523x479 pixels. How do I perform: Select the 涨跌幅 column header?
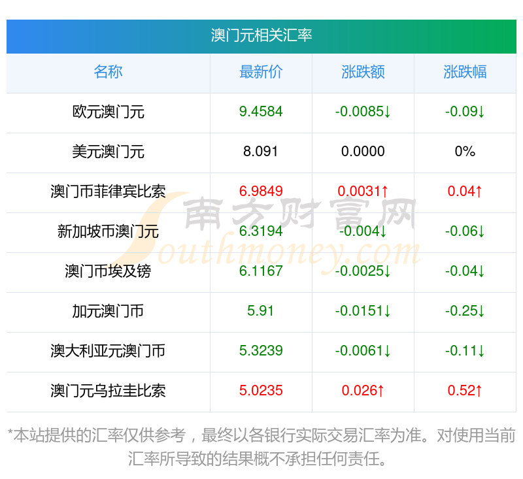click(x=465, y=72)
